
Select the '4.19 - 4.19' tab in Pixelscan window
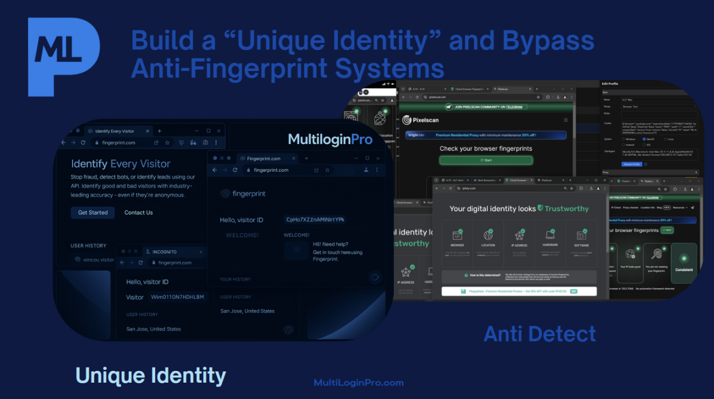(x=426, y=89)
